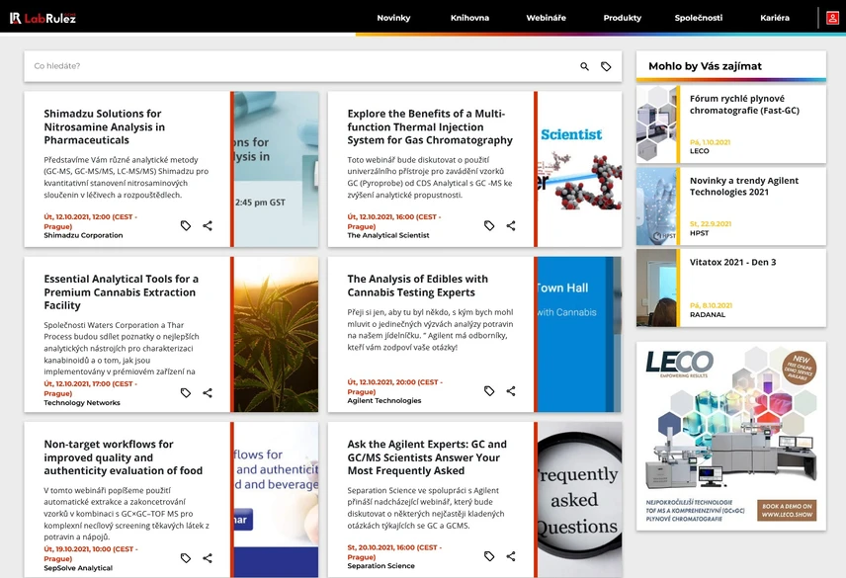Select Webináře in the top navigation
The width and height of the screenshot is (846, 578).
546,18
